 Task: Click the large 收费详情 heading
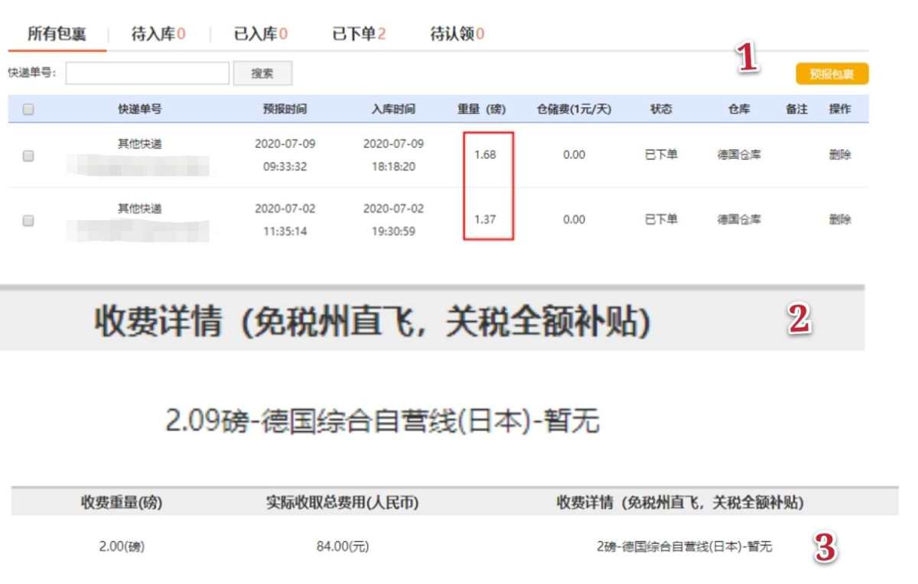(372, 323)
